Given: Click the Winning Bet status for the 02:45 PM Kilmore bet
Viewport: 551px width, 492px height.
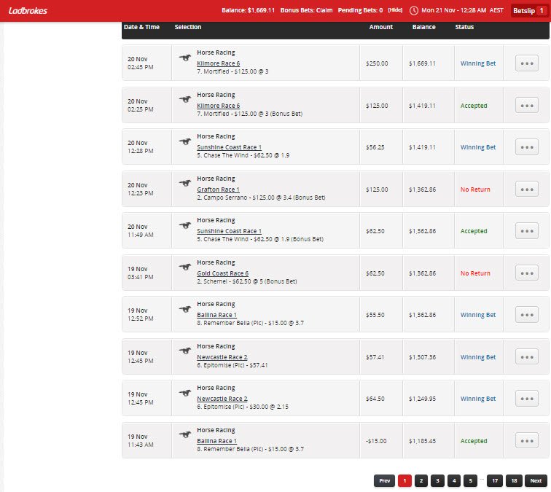Looking at the screenshot, I should pyautogui.click(x=478, y=63).
